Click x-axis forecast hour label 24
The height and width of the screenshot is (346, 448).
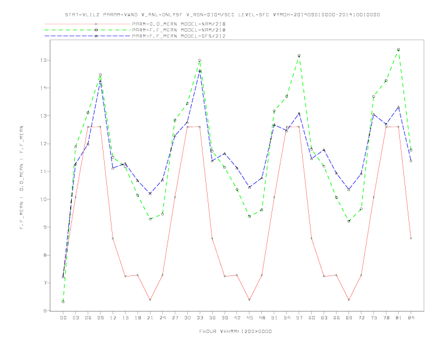point(162,318)
